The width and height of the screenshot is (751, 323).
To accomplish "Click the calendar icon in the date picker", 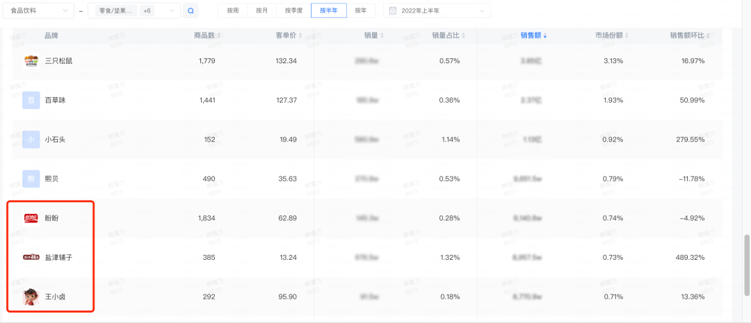I will 392,10.
